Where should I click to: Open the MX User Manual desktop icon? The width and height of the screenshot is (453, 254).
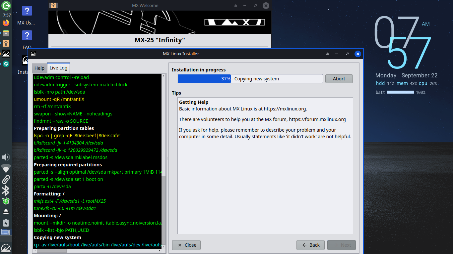(27, 16)
